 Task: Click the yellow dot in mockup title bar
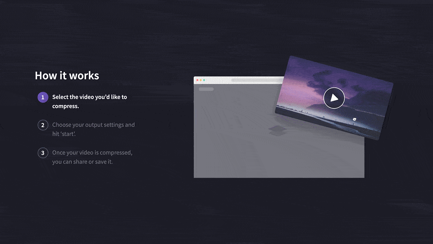pos(201,80)
